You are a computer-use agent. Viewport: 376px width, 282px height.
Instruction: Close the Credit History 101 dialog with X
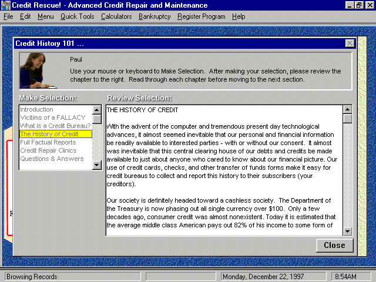[350, 43]
